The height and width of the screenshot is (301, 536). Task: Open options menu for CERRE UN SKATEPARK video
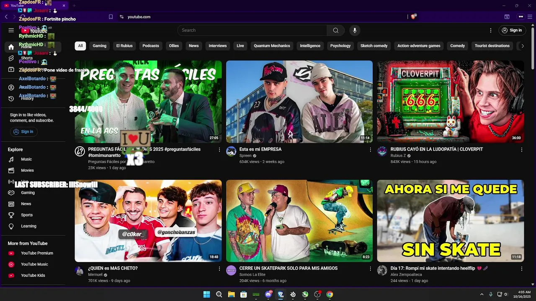pyautogui.click(x=370, y=269)
